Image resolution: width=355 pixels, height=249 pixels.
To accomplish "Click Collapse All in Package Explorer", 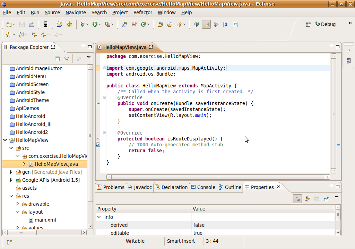I will coord(58,59).
